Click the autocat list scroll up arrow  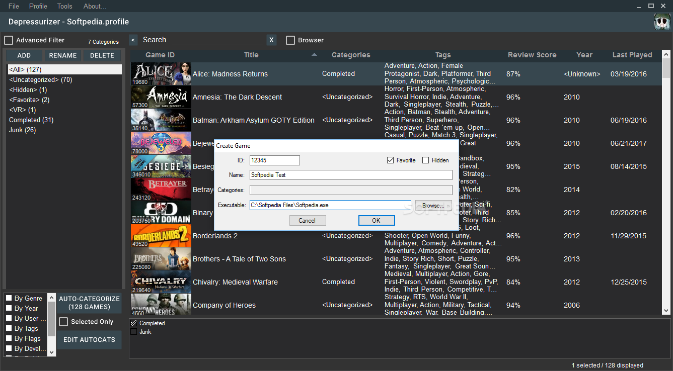click(51, 298)
